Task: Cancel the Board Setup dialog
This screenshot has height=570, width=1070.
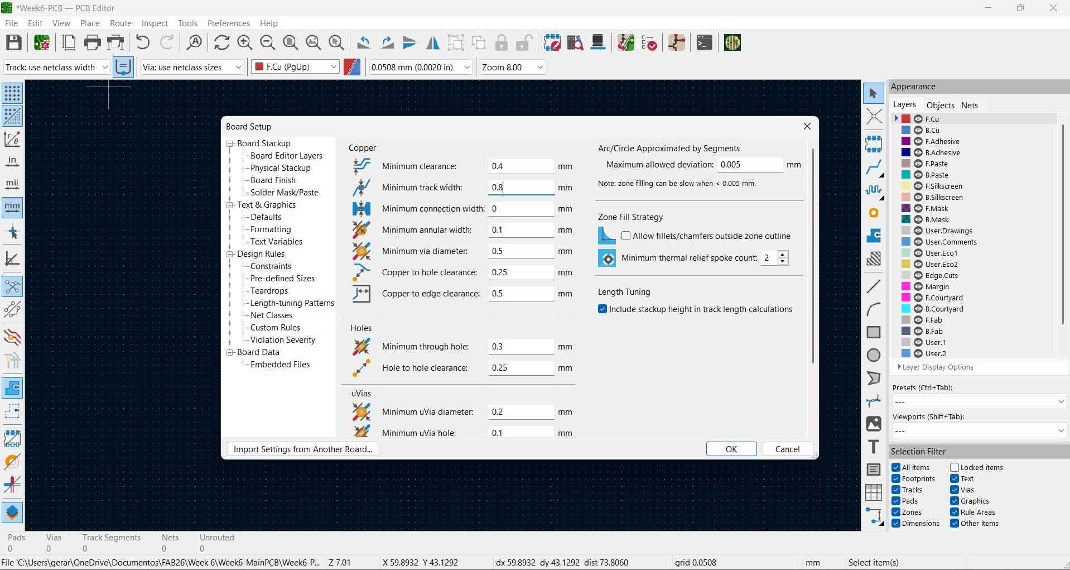Action: 787,449
